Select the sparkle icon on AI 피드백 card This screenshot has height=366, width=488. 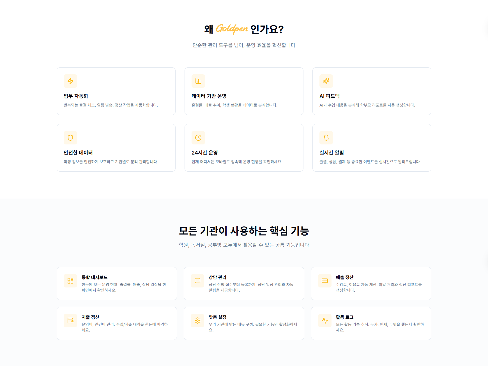coord(326,81)
